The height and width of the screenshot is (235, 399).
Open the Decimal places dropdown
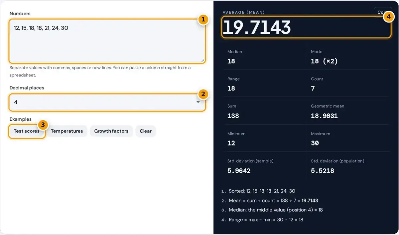(107, 102)
